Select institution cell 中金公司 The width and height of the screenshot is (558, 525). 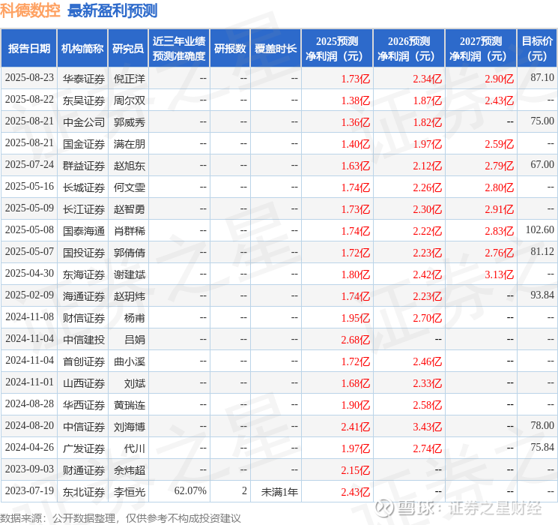tap(84, 122)
